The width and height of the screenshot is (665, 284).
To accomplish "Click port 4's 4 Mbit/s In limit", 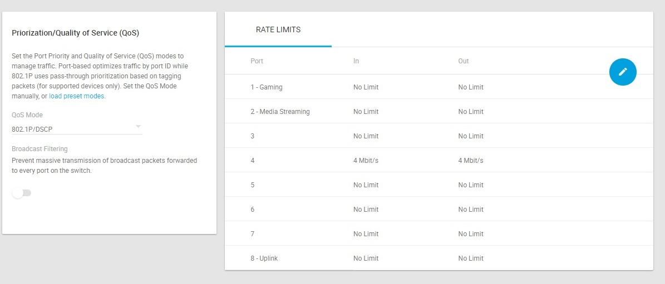I will (x=366, y=161).
